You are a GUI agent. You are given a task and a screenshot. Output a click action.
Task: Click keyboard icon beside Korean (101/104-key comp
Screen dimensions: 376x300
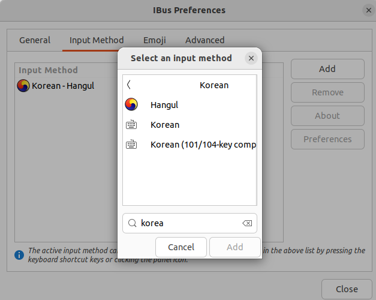[131, 144]
